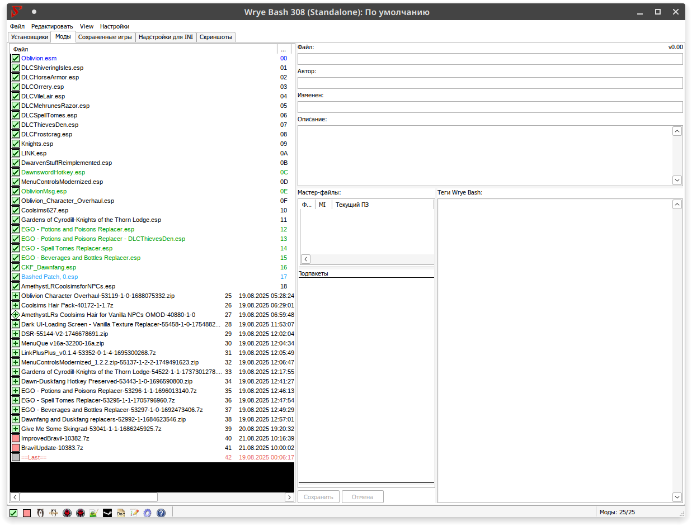Click plus icon of Dawn-Duskfang Hotkey Preserved package
Screen dimensions: 692x526
coord(16,381)
